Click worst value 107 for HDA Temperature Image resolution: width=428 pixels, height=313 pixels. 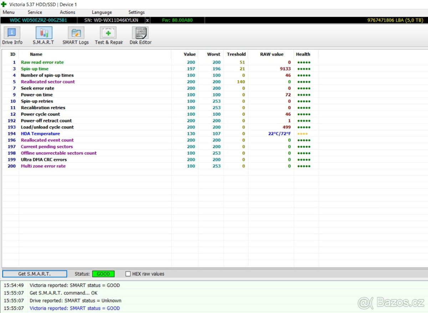(216, 134)
